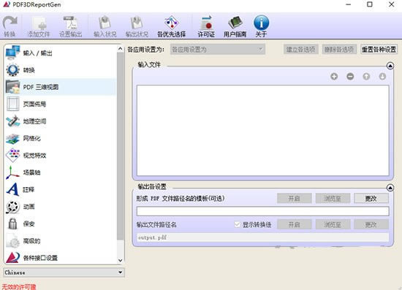Collapse the 输入文件 section
Viewport: 402px width, 290px height.
(390, 66)
